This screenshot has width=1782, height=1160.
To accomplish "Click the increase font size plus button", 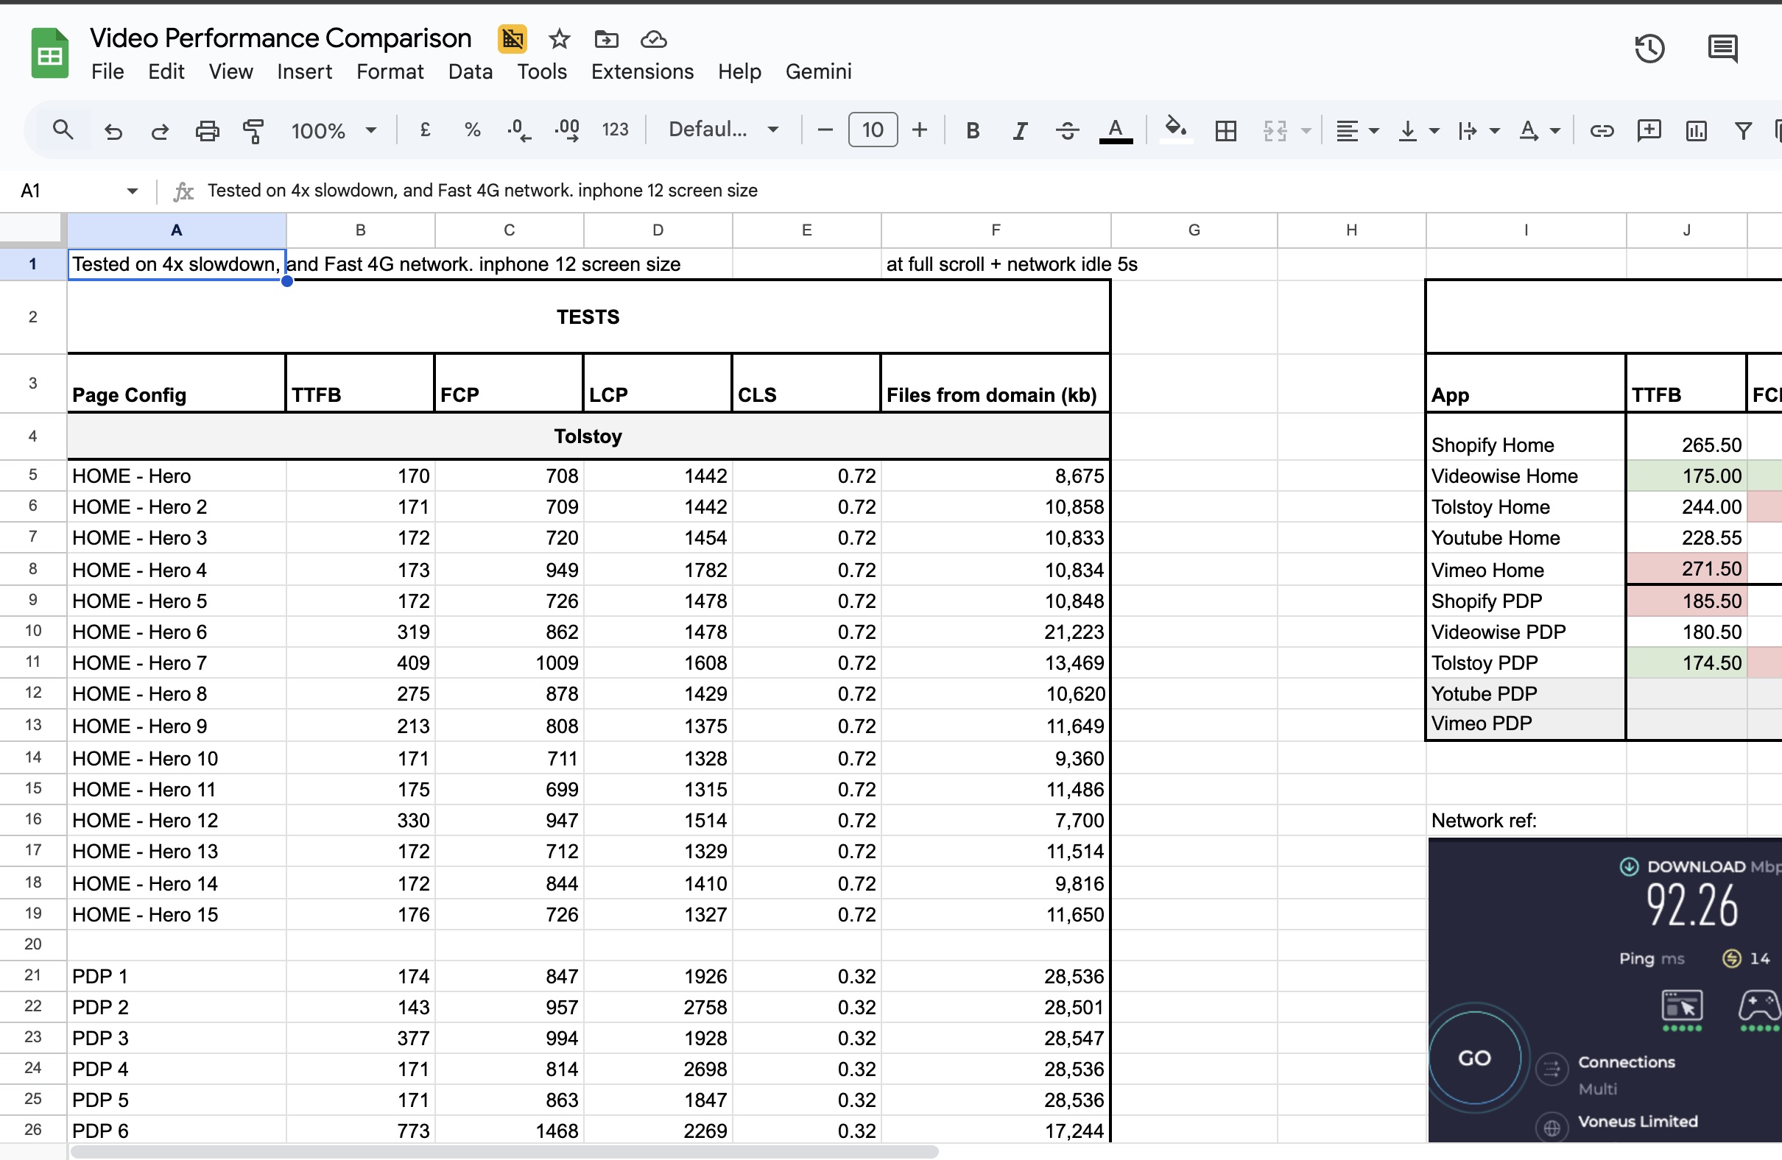I will click(920, 130).
